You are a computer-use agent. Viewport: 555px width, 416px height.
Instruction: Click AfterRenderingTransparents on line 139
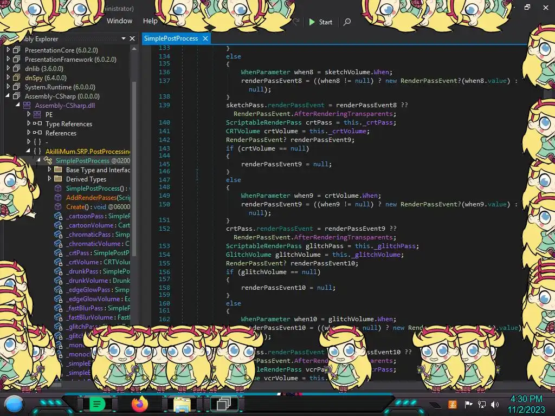pos(343,114)
